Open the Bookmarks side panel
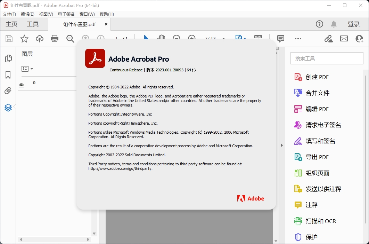 click(8, 75)
